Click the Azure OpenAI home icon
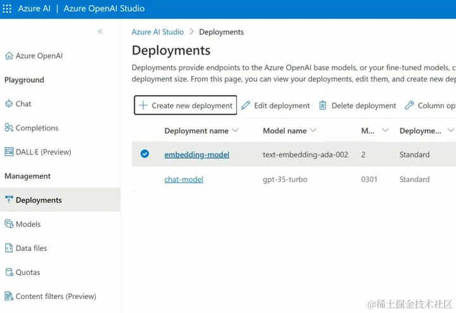The width and height of the screenshot is (456, 313). coord(9,56)
